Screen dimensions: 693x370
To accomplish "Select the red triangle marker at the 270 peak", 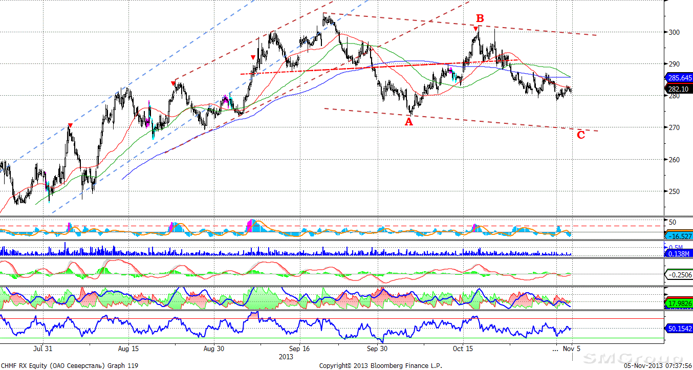I will pos(70,126).
